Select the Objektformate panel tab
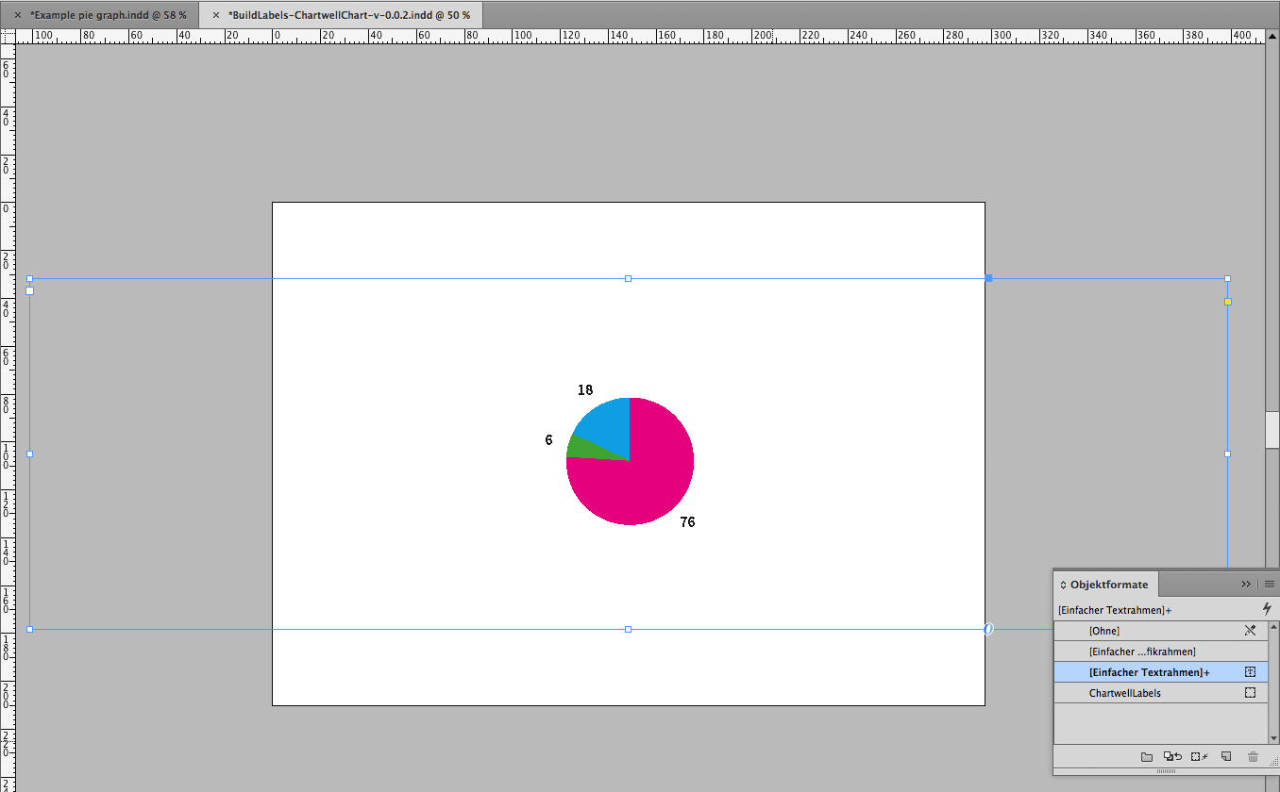Viewport: 1280px width, 792px height. pos(1106,585)
